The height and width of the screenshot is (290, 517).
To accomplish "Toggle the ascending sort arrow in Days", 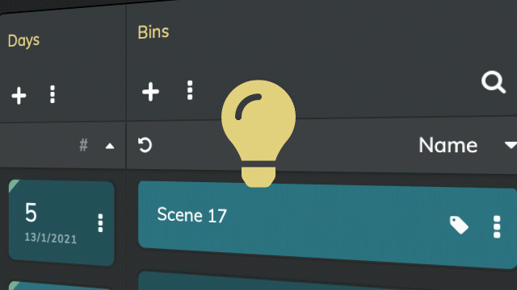I will [110, 146].
